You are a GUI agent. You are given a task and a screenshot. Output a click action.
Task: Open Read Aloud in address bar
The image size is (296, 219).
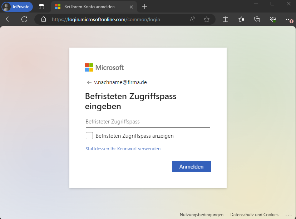pos(192,19)
